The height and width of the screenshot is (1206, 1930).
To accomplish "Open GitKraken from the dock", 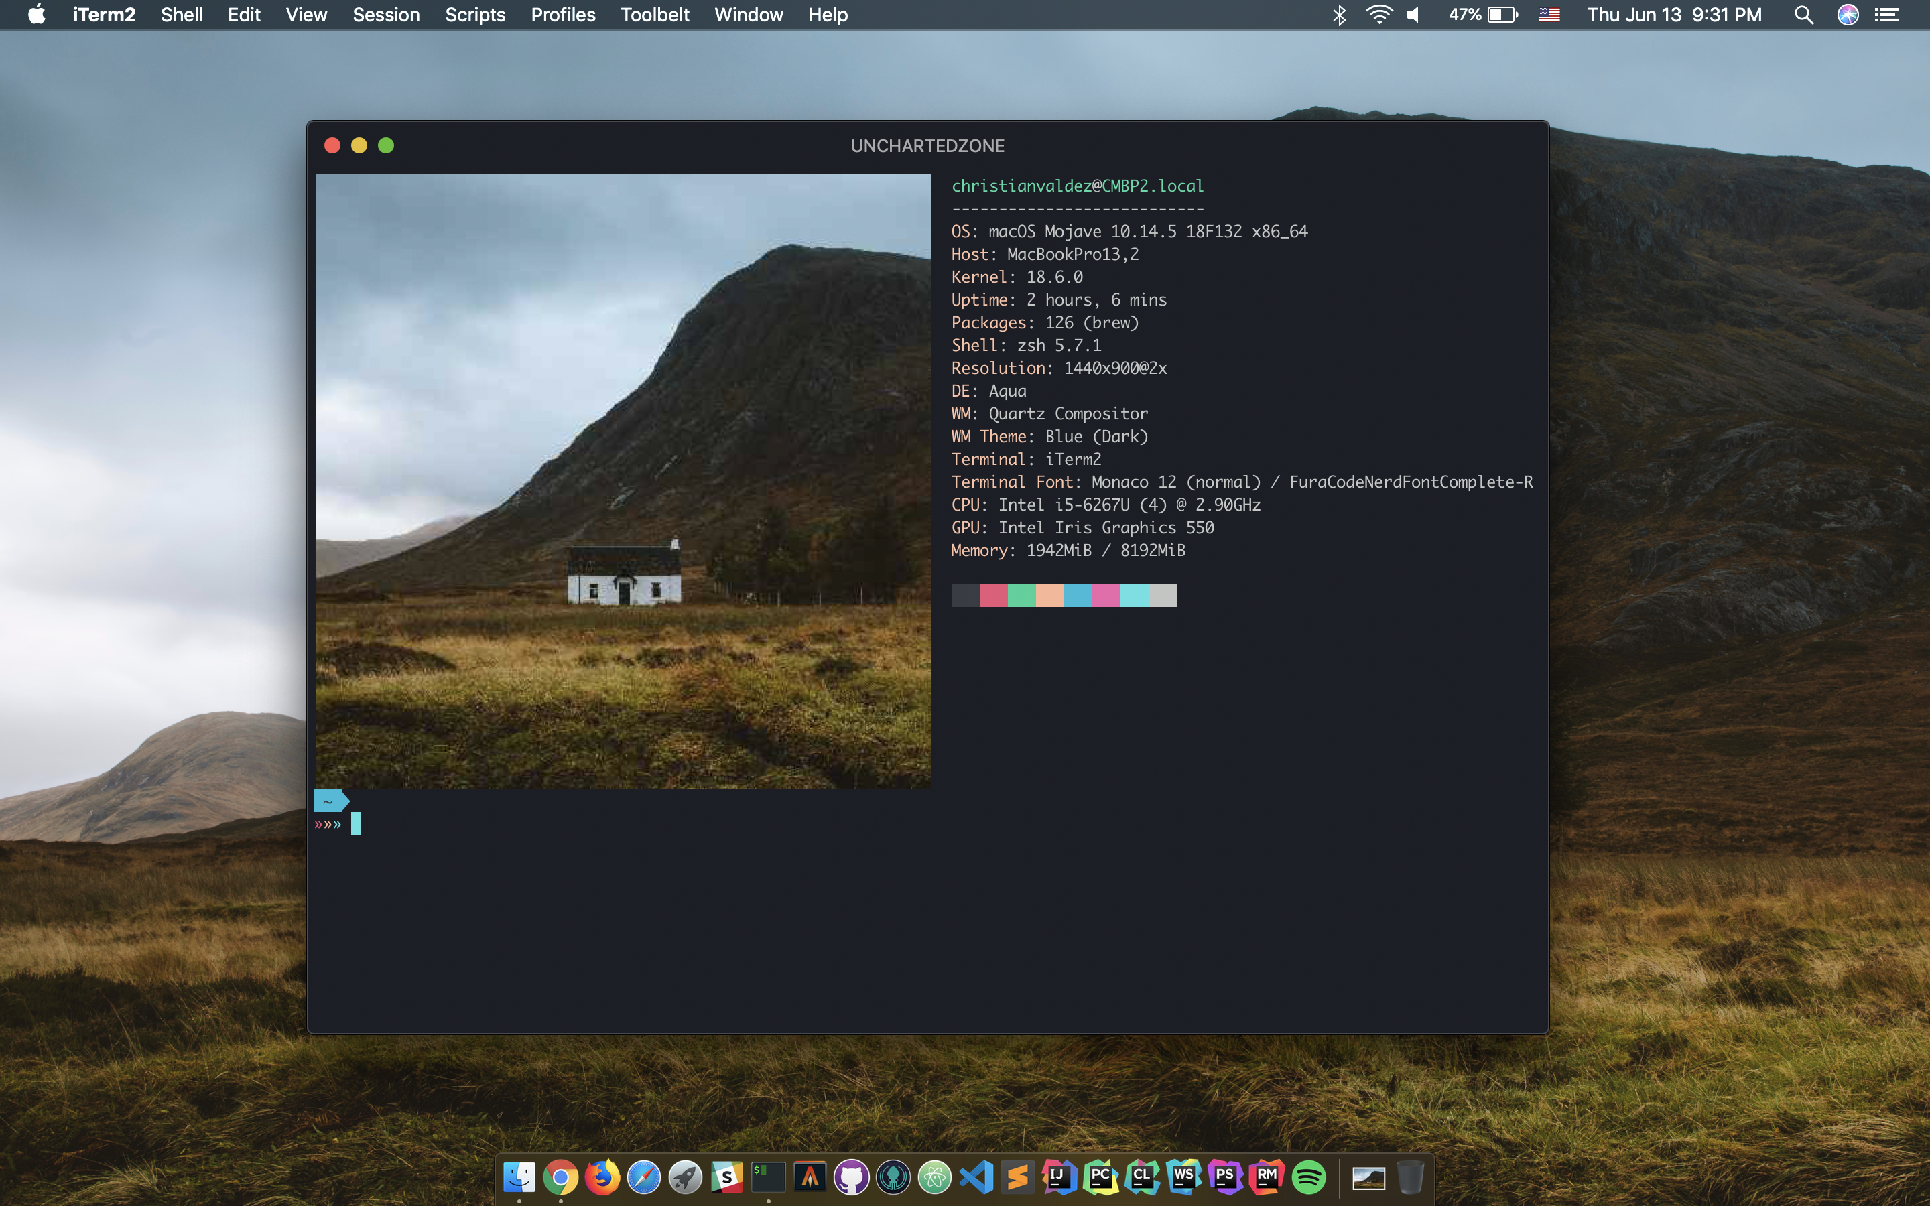I will point(893,1177).
